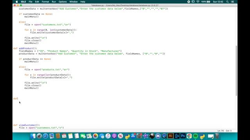Open the AirPlay display menu icon

[x=193, y=2]
